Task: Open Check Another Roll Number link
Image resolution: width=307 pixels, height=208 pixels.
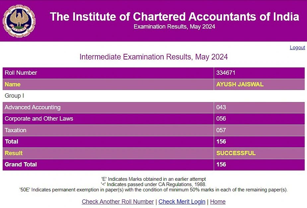Action: pos(118,202)
